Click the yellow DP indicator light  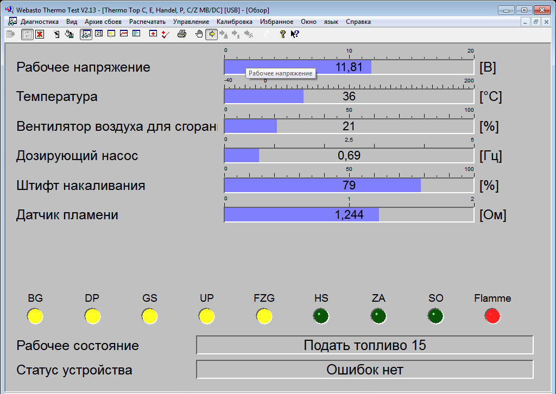(92, 316)
